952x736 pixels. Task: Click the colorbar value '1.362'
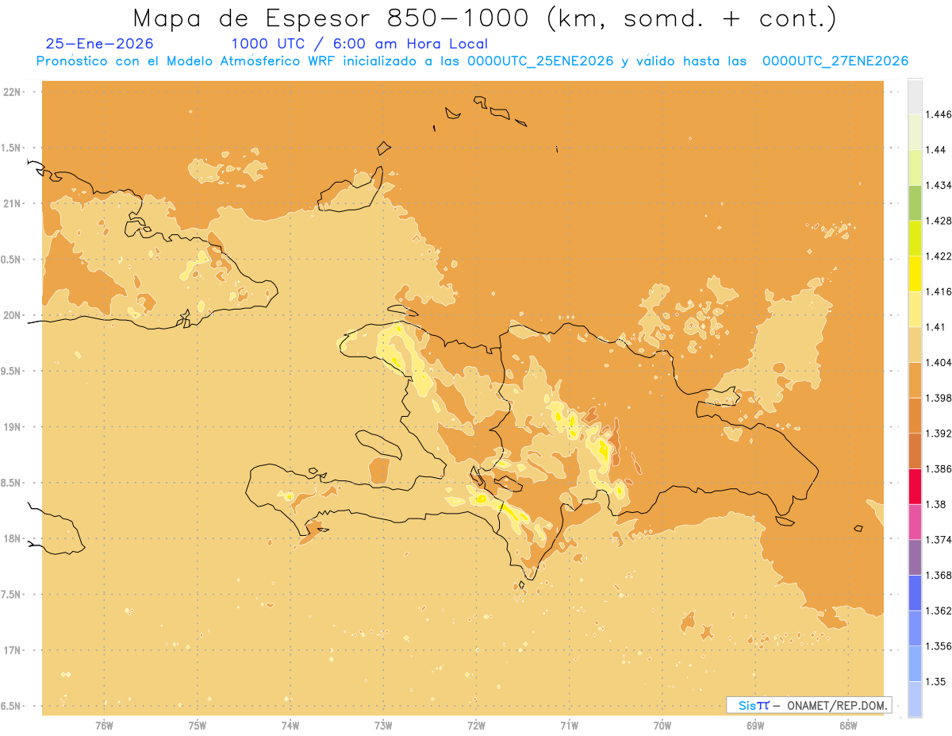pyautogui.click(x=939, y=611)
